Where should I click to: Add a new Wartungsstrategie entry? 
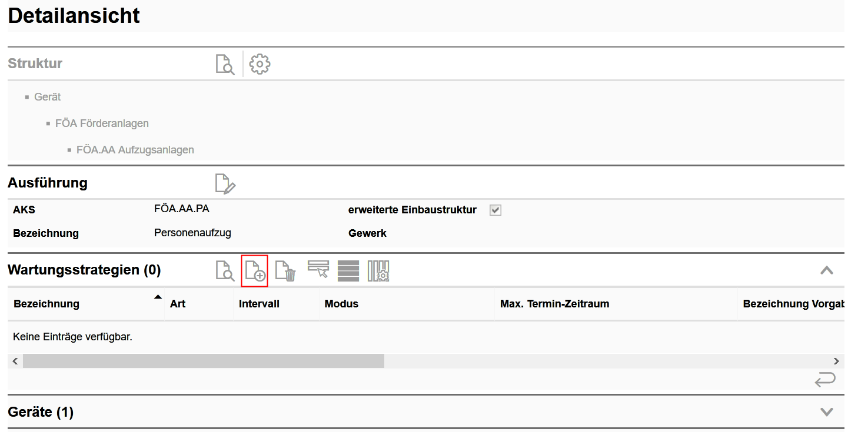coord(255,271)
